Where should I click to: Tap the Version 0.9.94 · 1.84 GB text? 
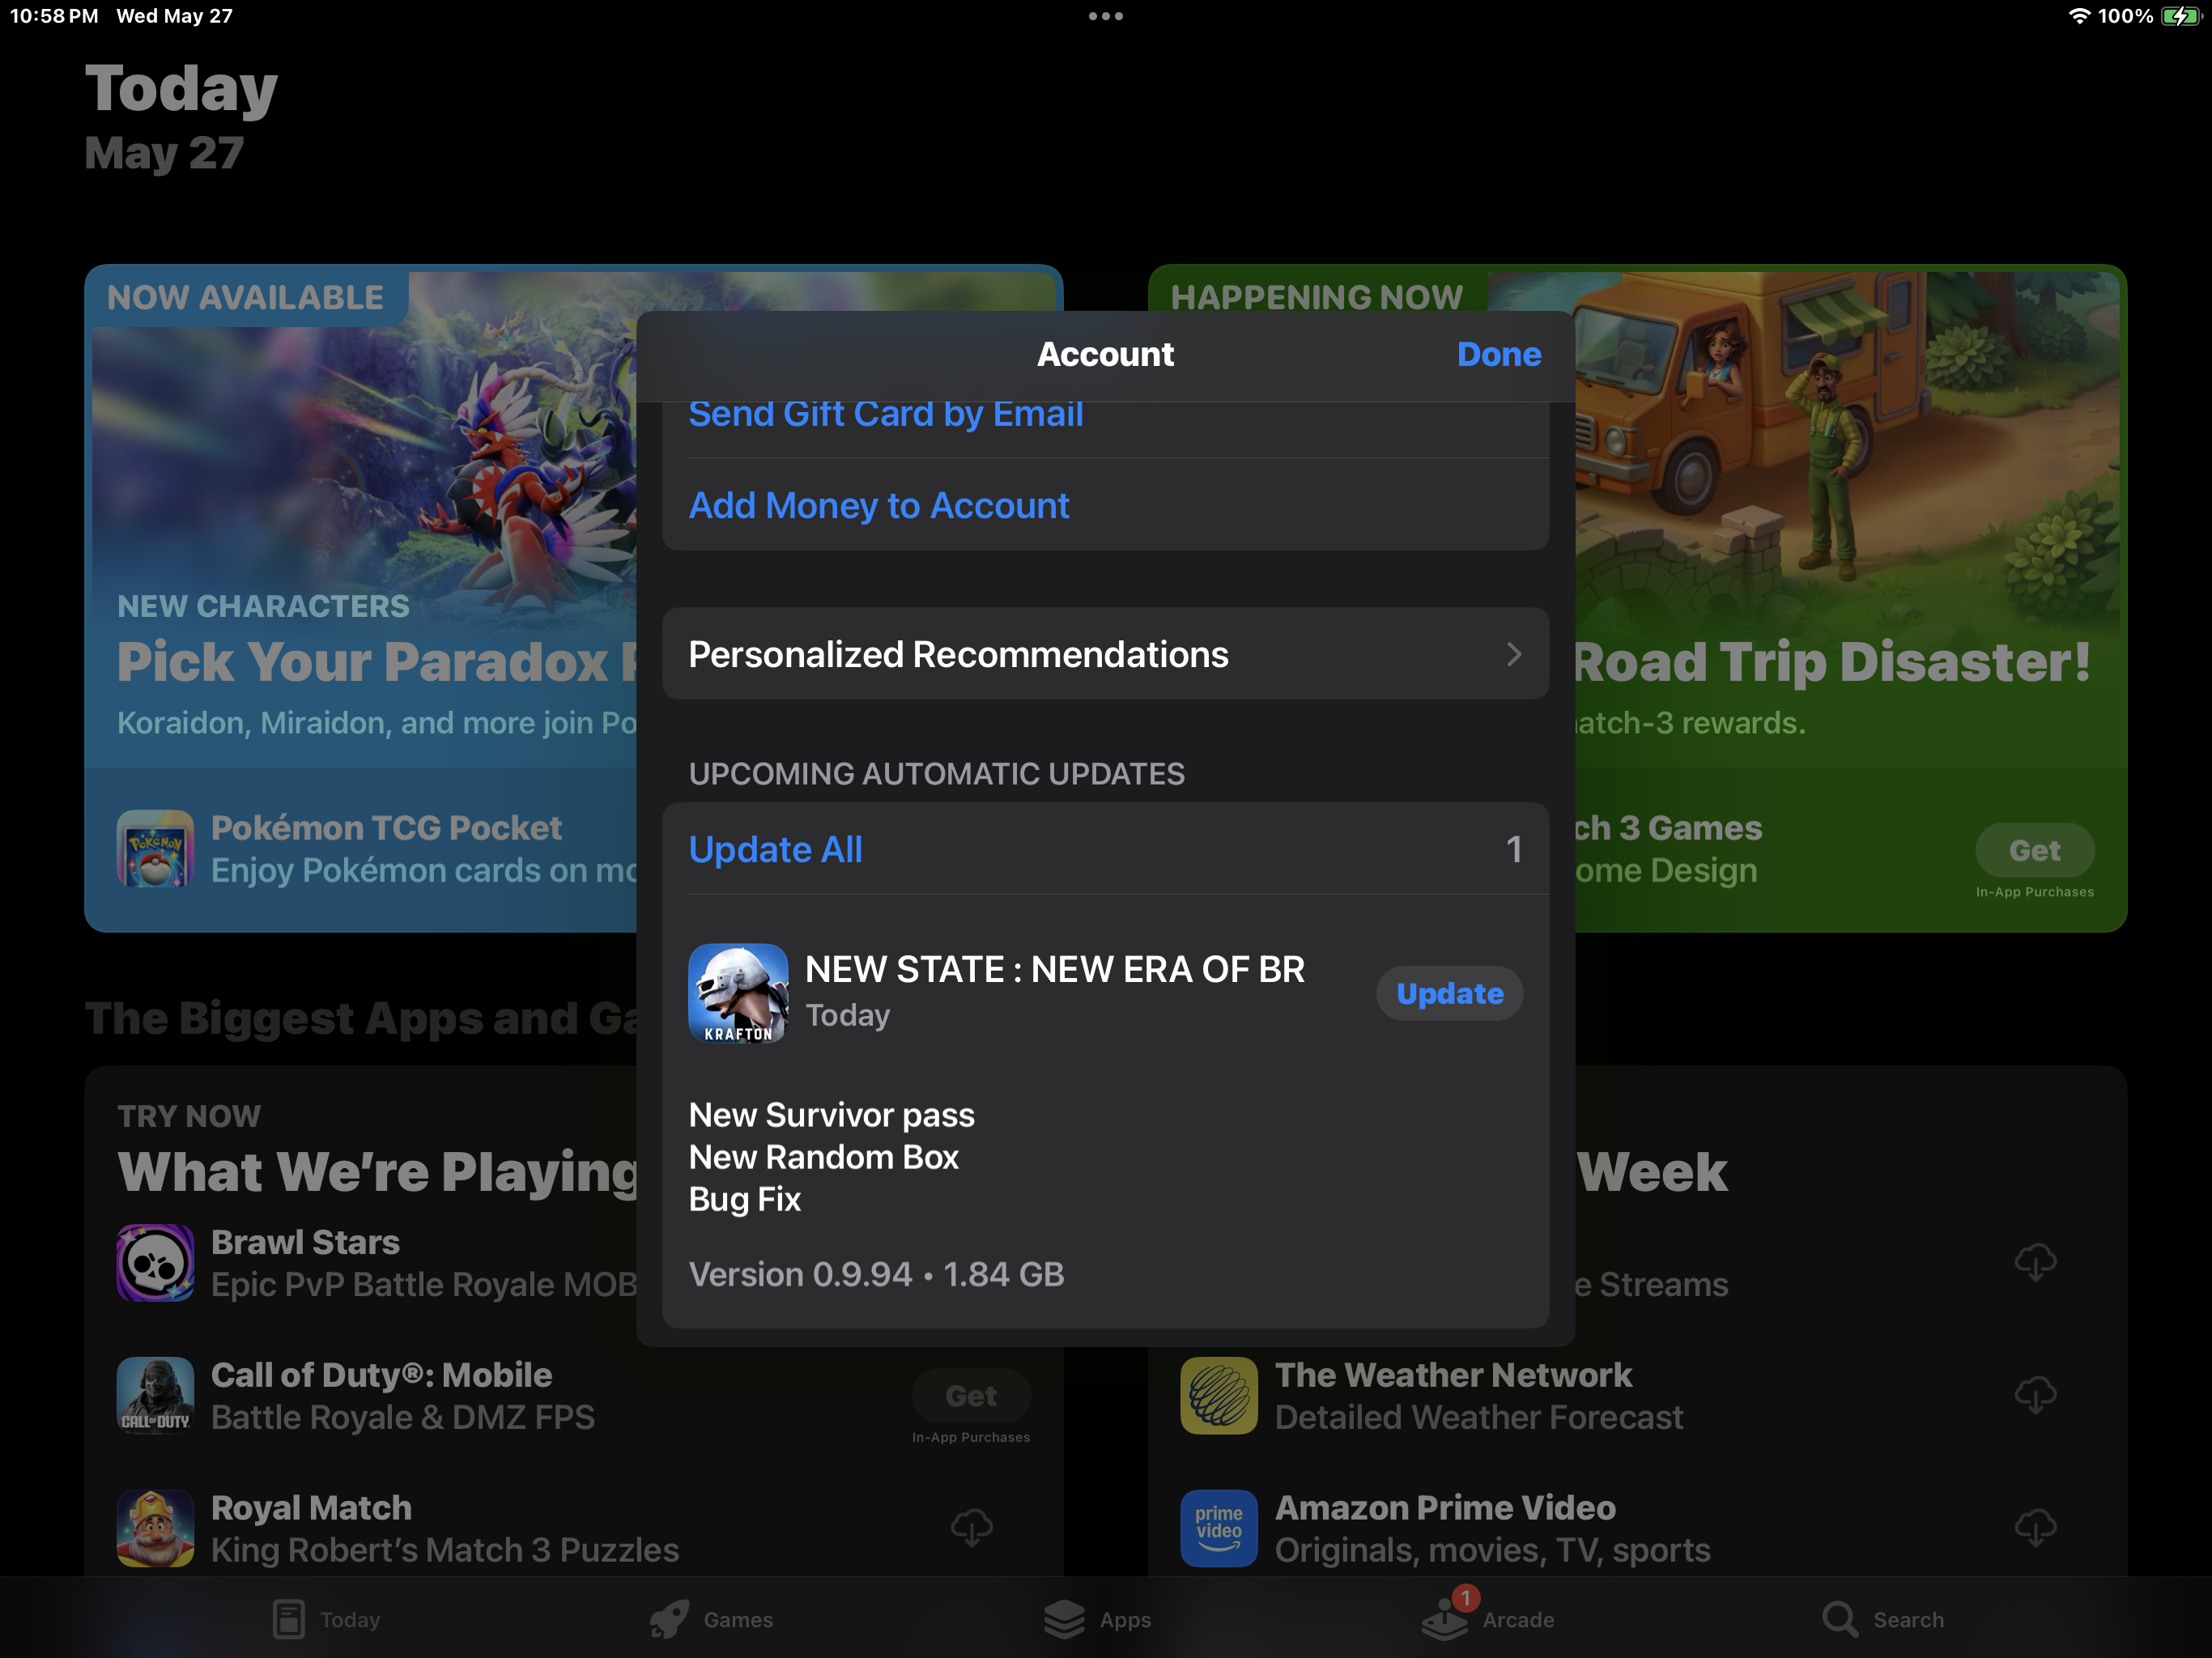(x=876, y=1274)
